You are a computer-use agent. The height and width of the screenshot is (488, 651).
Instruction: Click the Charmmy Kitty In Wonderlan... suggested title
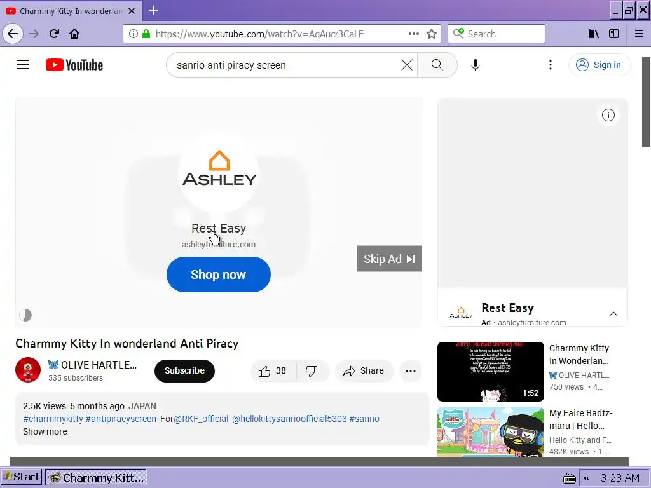pyautogui.click(x=579, y=355)
